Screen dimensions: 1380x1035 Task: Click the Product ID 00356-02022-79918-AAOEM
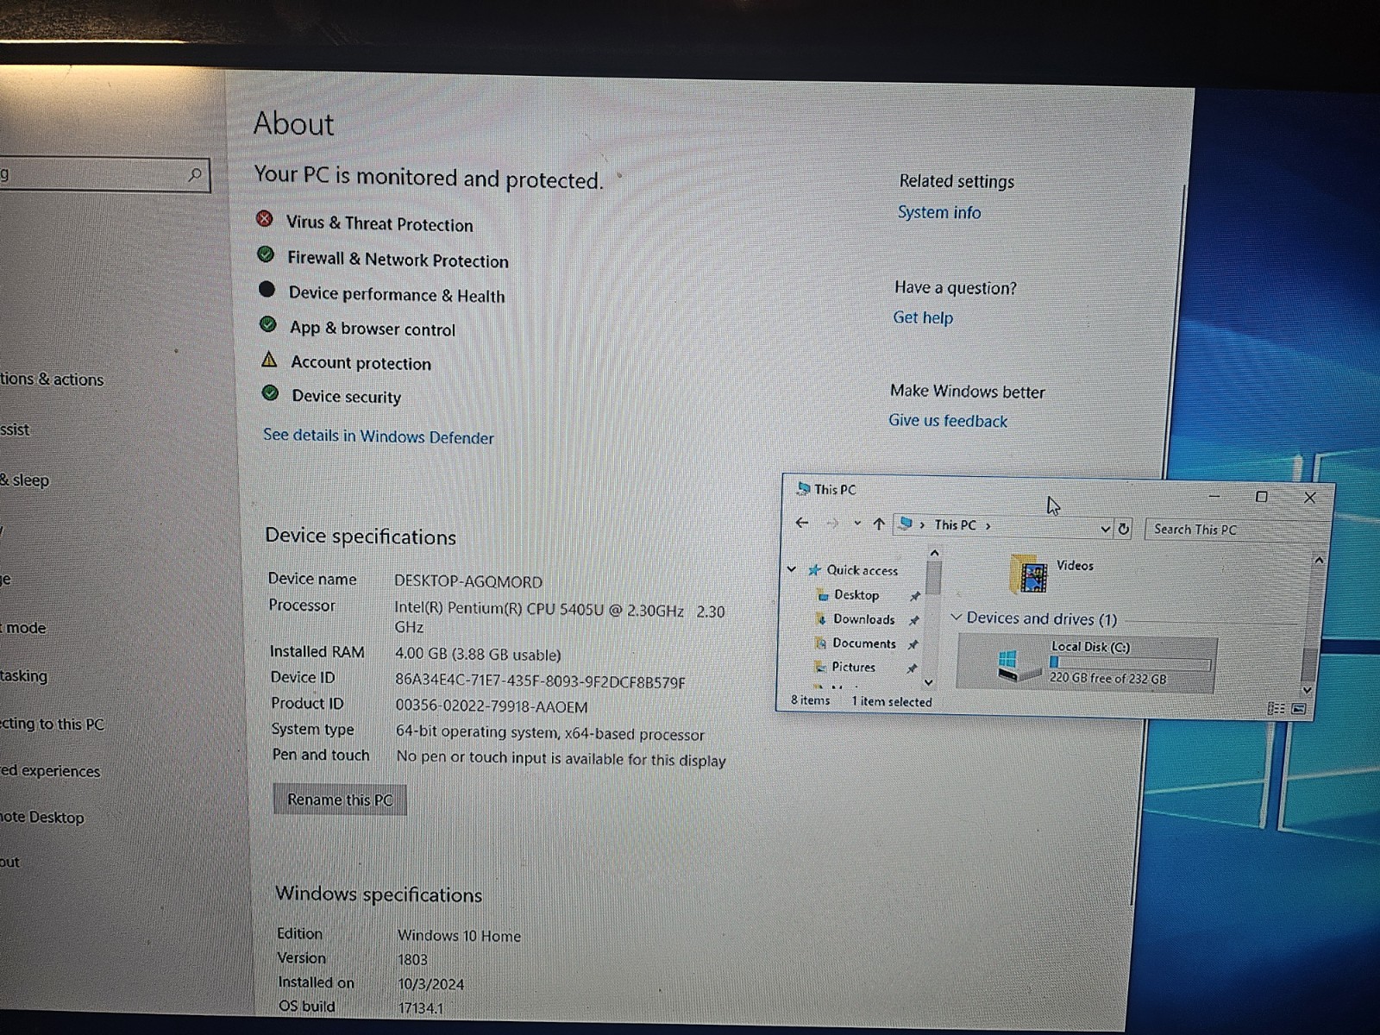(x=492, y=706)
